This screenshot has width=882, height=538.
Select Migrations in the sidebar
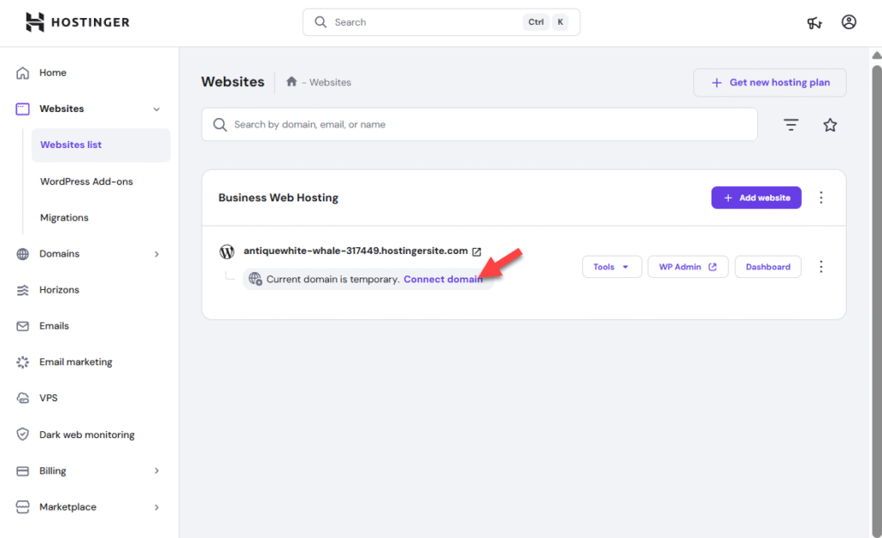(64, 218)
